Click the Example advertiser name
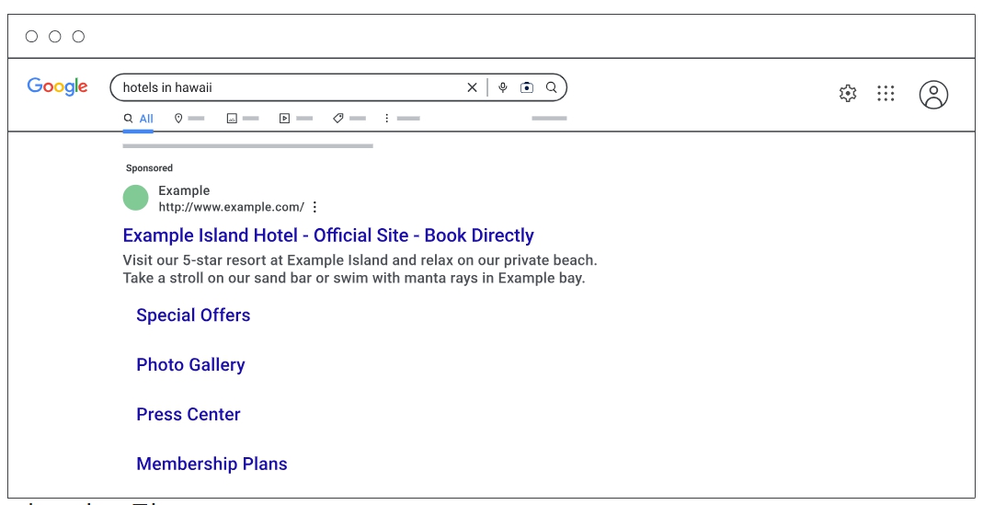 (184, 190)
